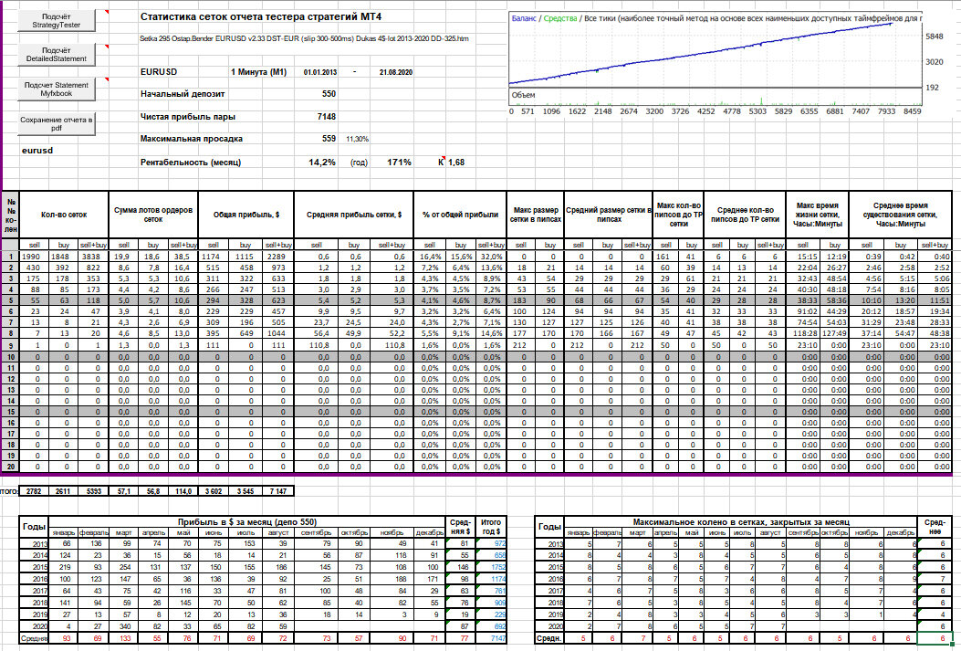Image resolution: width=961 pixels, height=651 pixels.
Task: Click the Итого год $ column header
Action: click(x=492, y=527)
